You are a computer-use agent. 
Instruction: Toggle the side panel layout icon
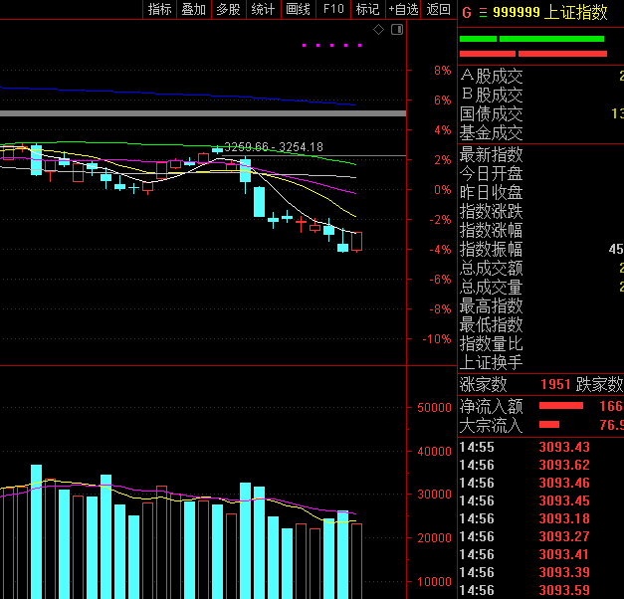[x=397, y=29]
